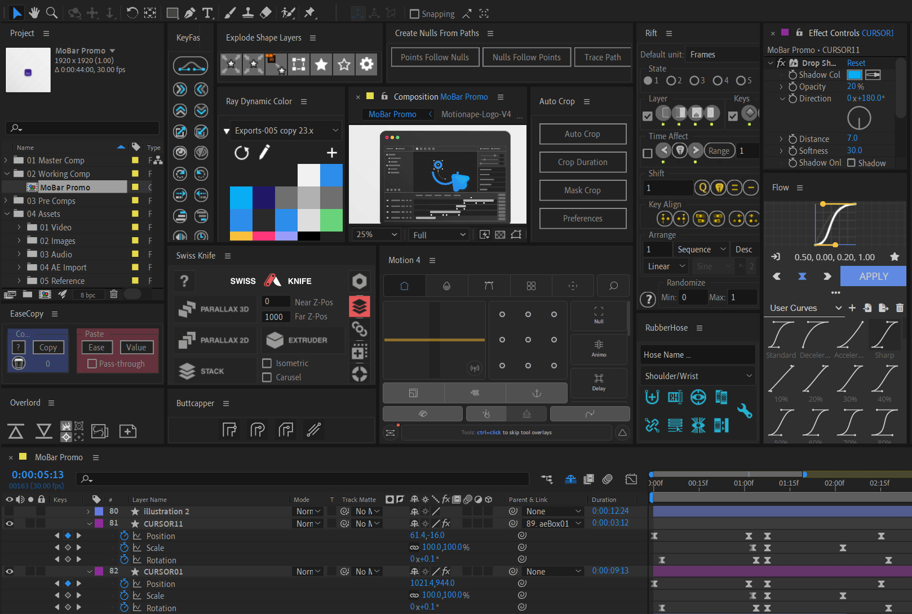Select the Rotation tool
Viewport: 912px width, 614px height.
(132, 12)
